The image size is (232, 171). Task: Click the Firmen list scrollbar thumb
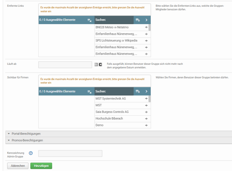point(150,99)
